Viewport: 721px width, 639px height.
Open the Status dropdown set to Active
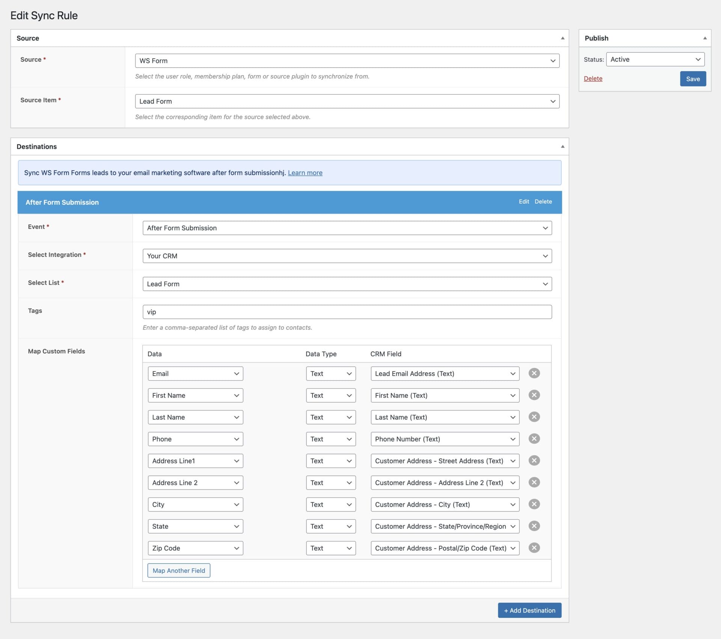pyautogui.click(x=655, y=59)
